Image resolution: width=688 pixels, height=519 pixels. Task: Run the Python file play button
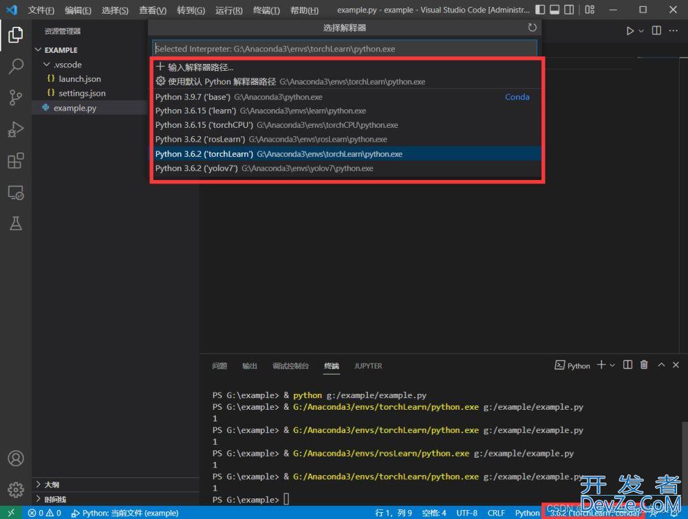630,31
